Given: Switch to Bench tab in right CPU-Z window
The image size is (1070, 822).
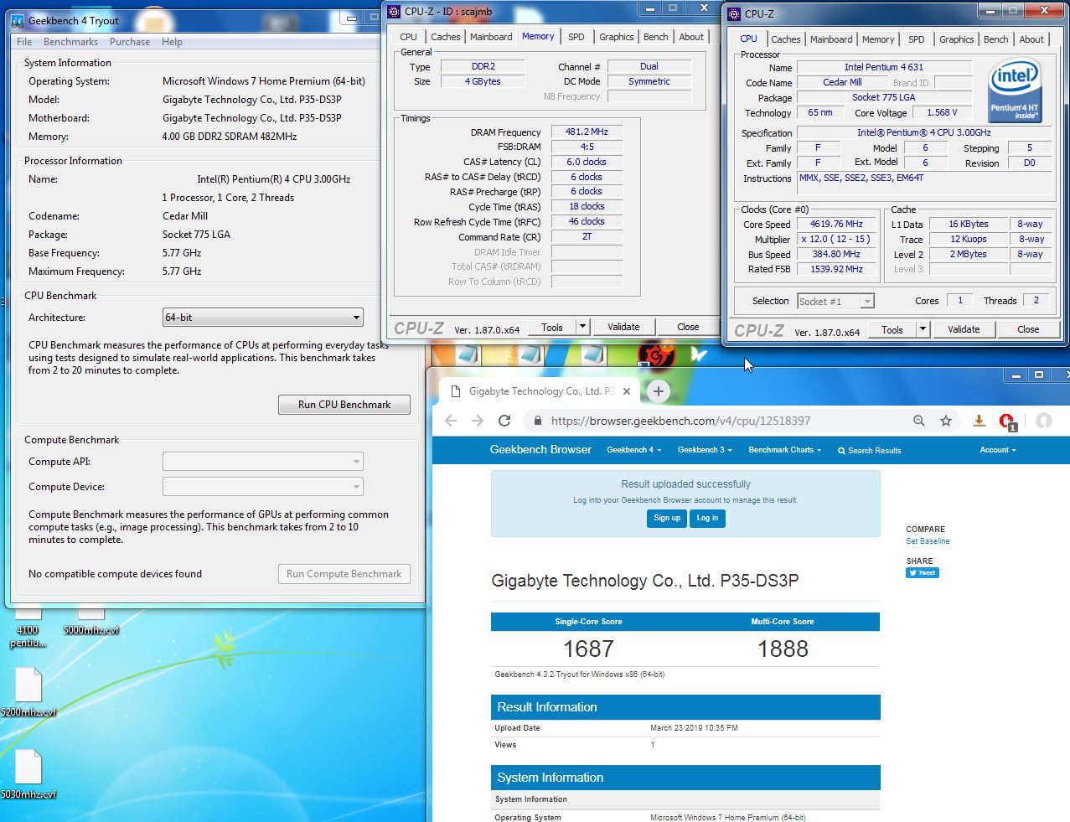Looking at the screenshot, I should (x=995, y=39).
